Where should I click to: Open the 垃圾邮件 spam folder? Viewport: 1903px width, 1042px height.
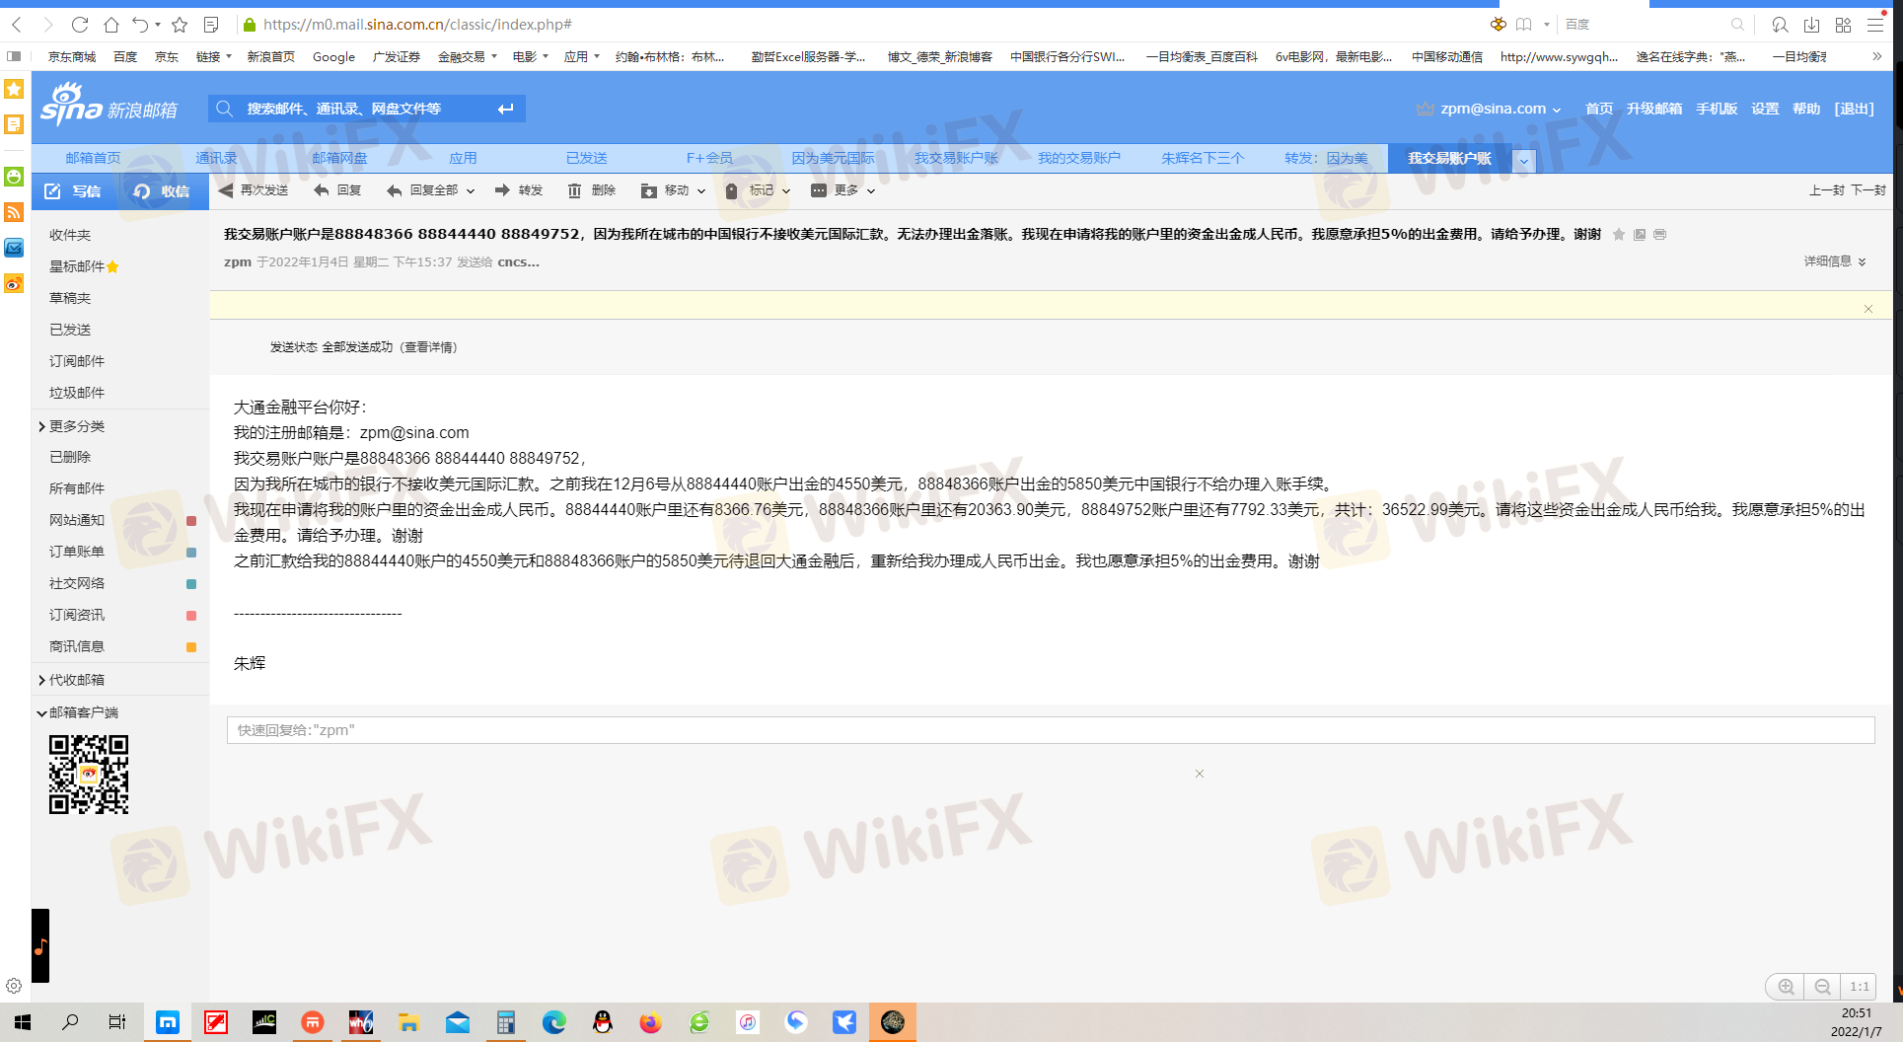pos(77,393)
